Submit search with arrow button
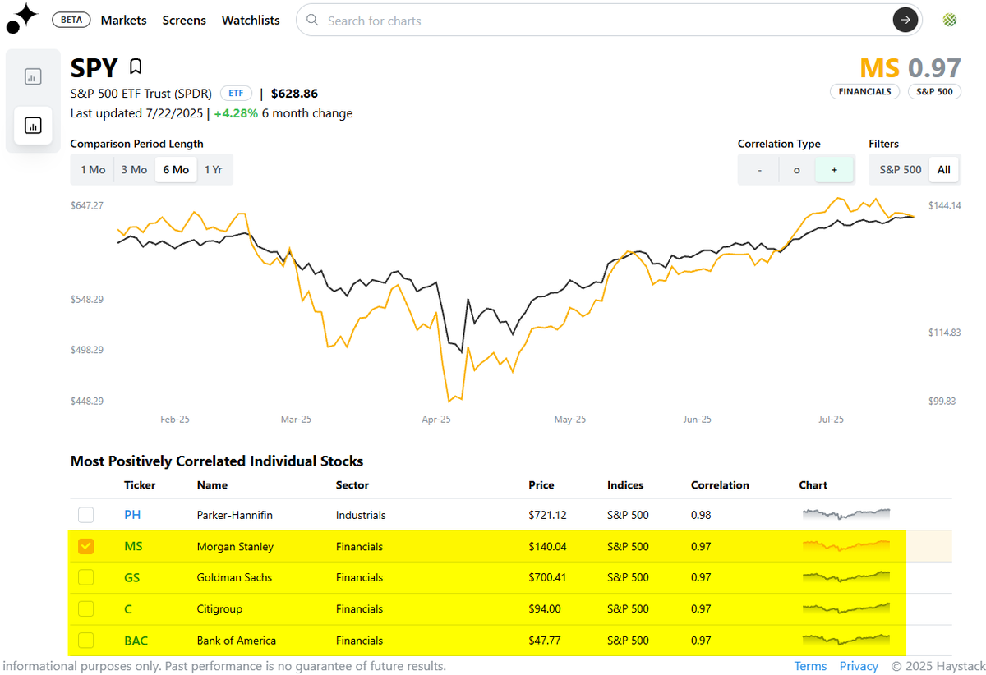Image resolution: width=986 pixels, height=675 pixels. pos(905,21)
